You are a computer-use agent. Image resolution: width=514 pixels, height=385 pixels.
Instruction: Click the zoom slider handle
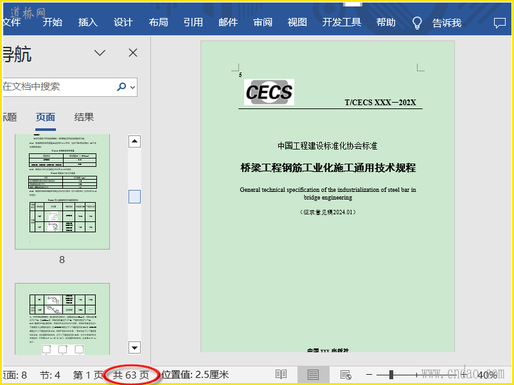click(391, 375)
